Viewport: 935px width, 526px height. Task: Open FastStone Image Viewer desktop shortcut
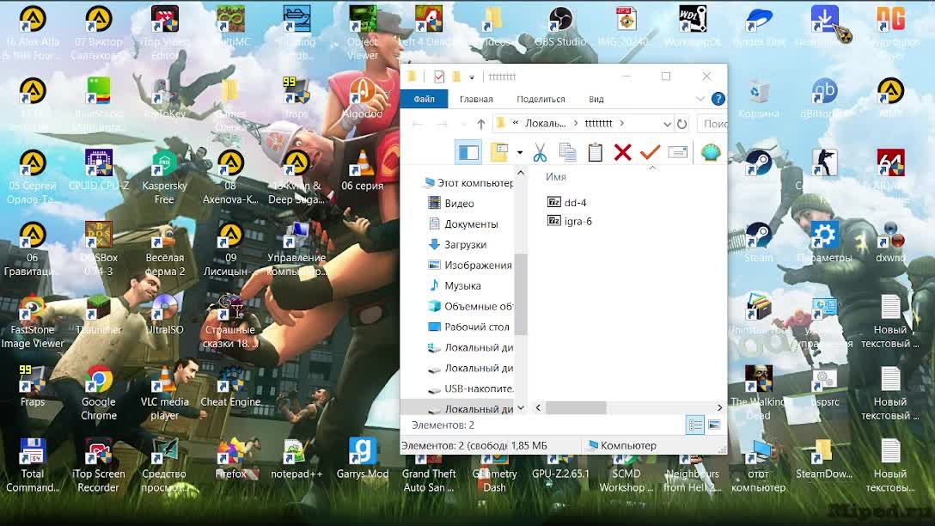tap(33, 321)
